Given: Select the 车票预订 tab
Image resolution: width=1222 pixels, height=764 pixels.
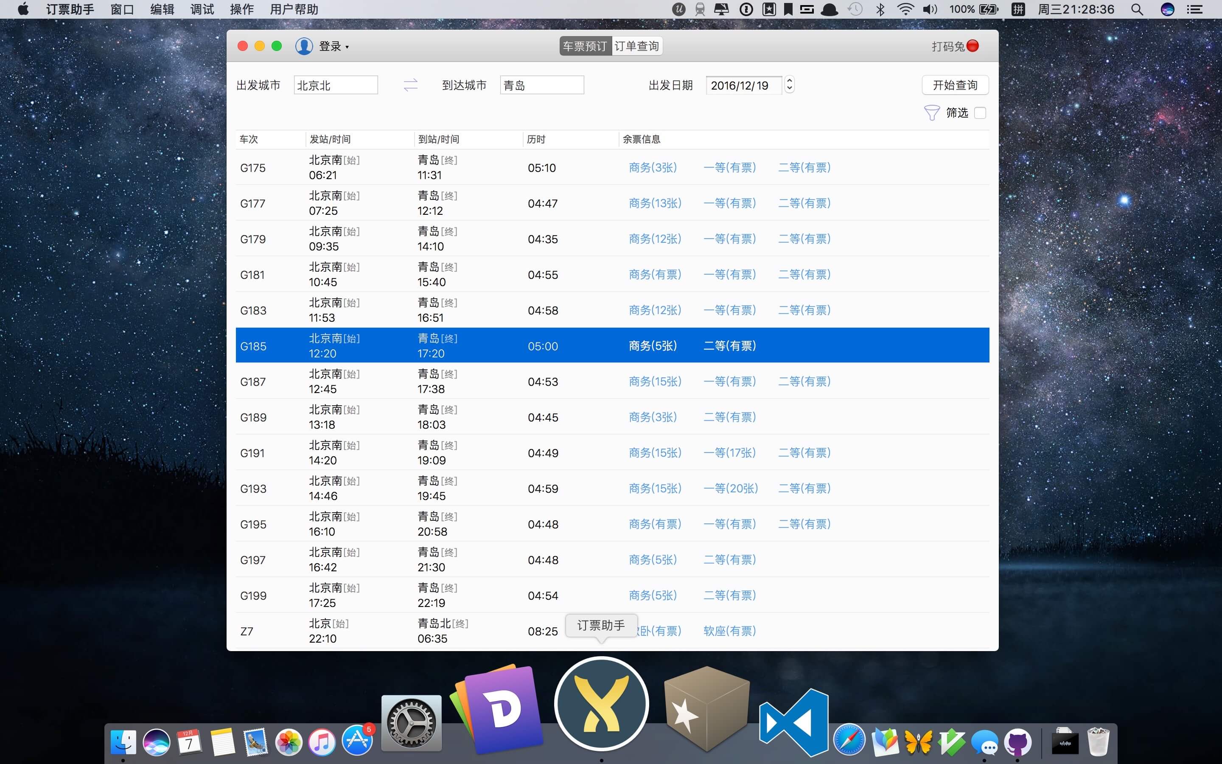Looking at the screenshot, I should (585, 46).
